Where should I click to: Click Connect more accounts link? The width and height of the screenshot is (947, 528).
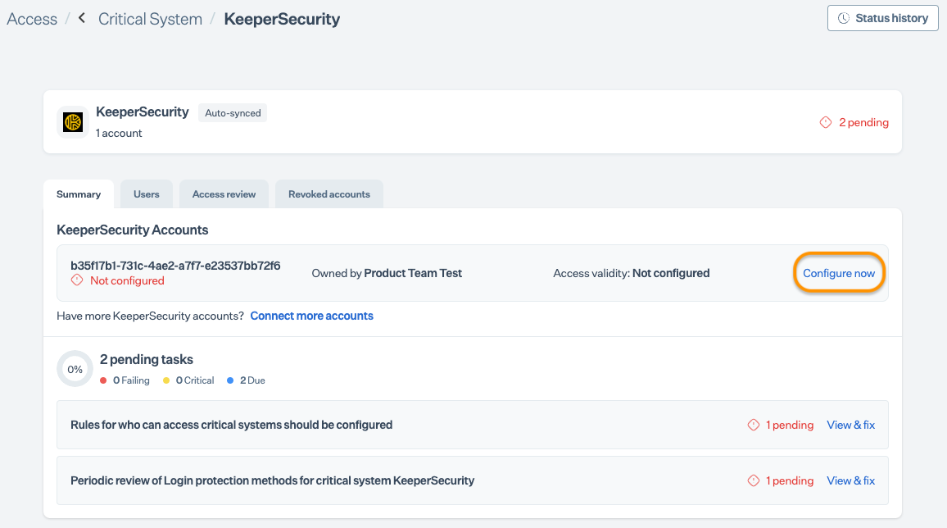coord(311,316)
